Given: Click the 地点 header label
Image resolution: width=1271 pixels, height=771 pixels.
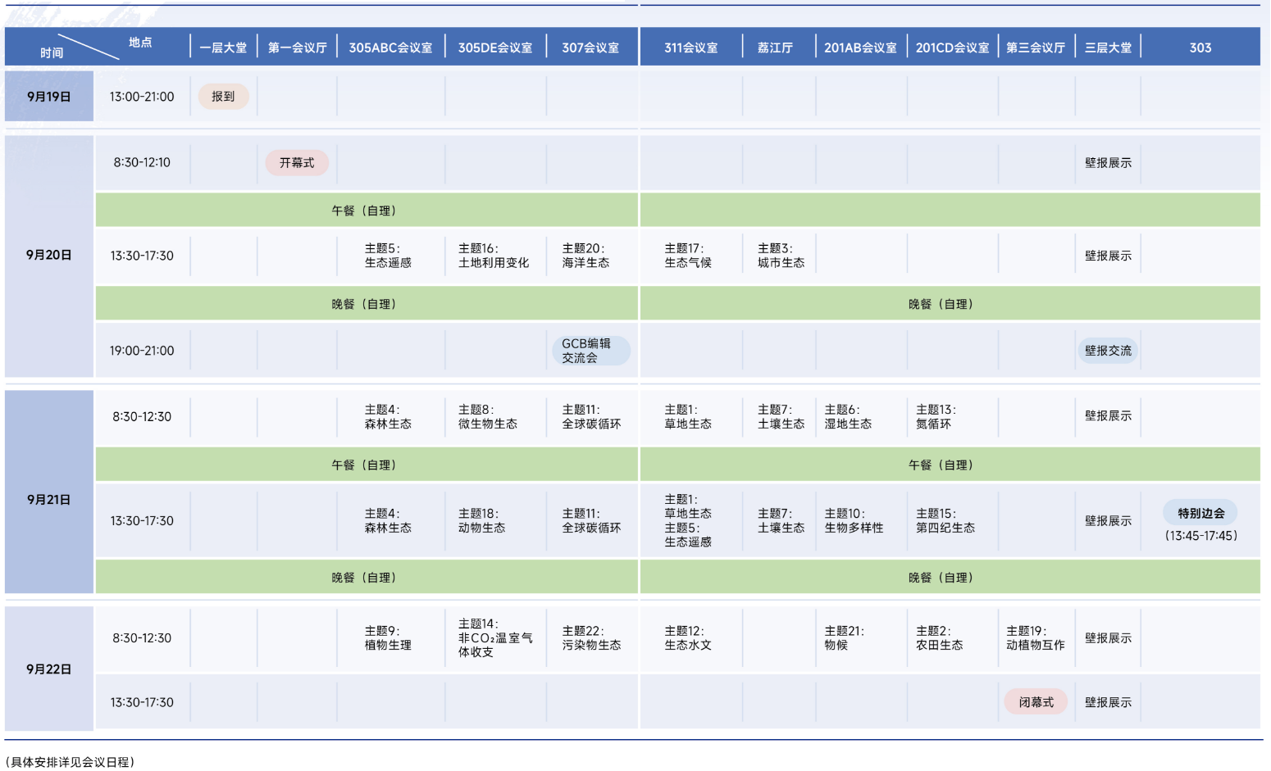Looking at the screenshot, I should pos(140,42).
